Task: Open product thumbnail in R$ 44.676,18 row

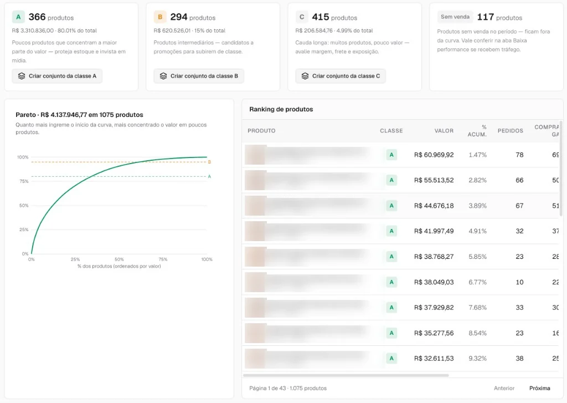Action: click(256, 206)
